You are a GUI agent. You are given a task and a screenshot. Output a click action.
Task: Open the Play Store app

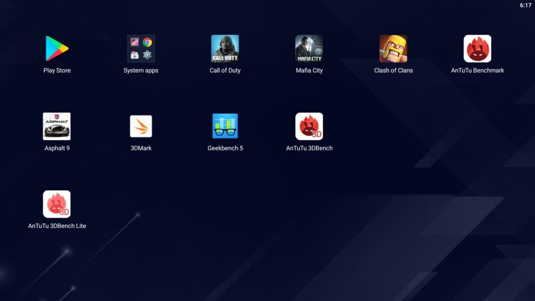(x=56, y=49)
